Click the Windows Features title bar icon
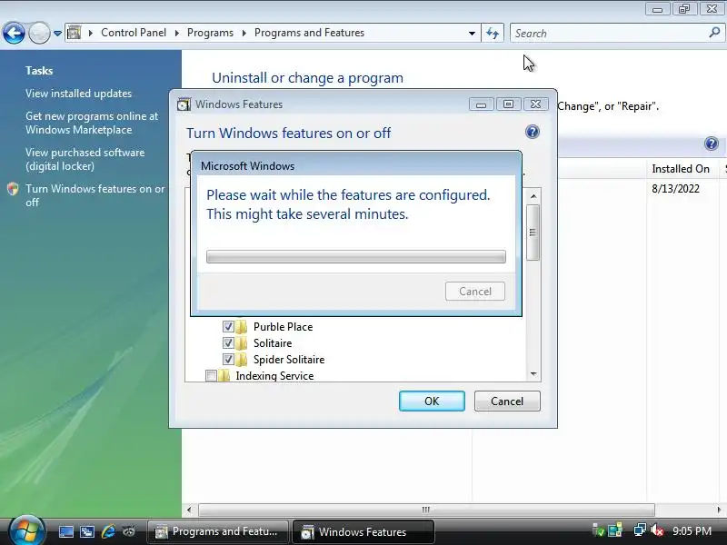 click(x=184, y=104)
